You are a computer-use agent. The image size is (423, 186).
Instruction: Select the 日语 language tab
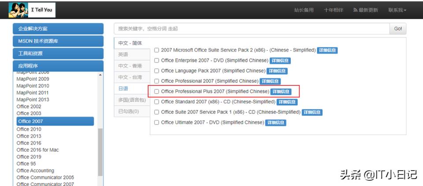click(132, 88)
